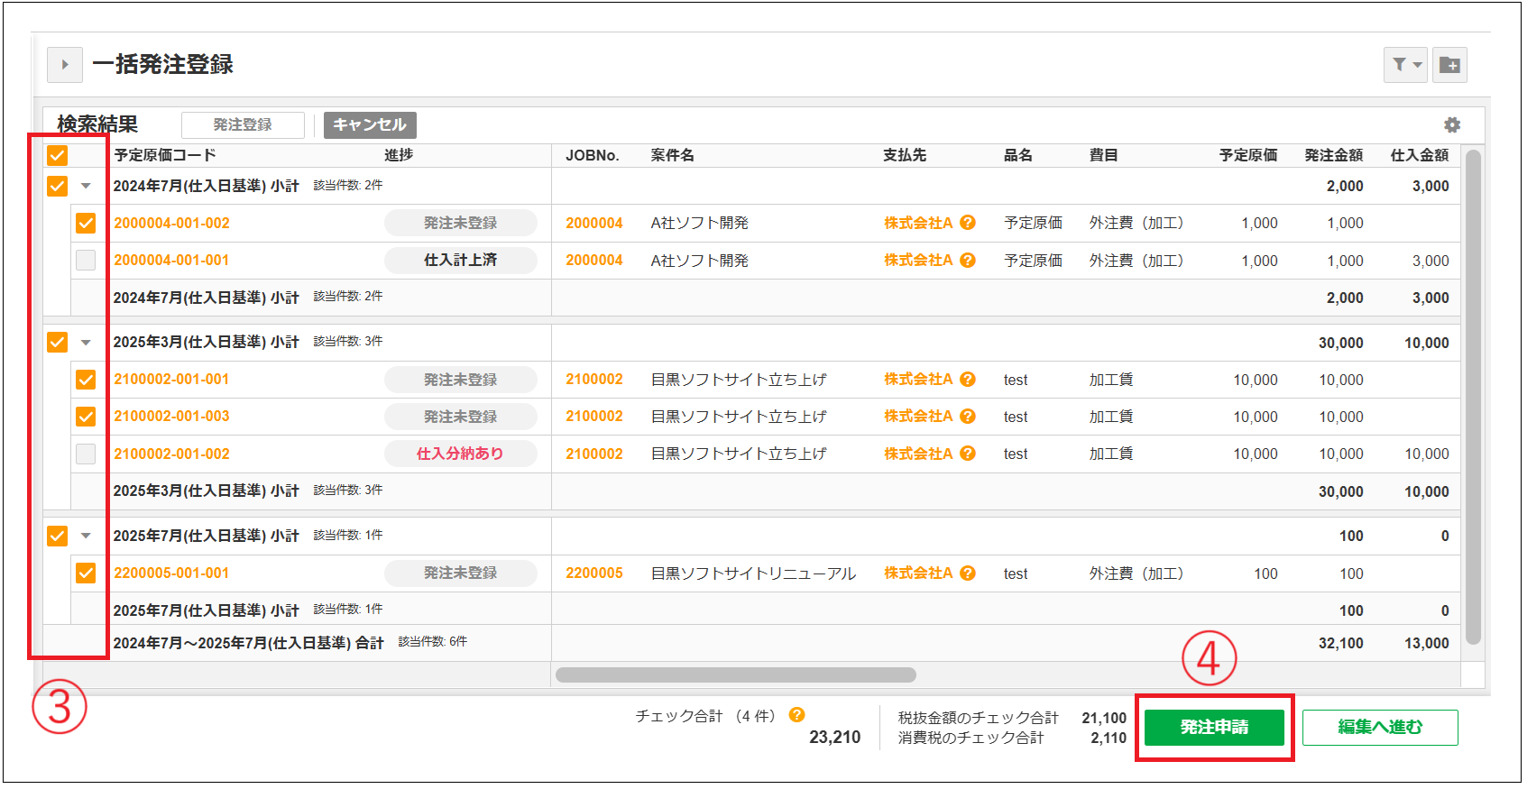Toggle the 2025年7月 subtotal group checkbox

[x=57, y=536]
